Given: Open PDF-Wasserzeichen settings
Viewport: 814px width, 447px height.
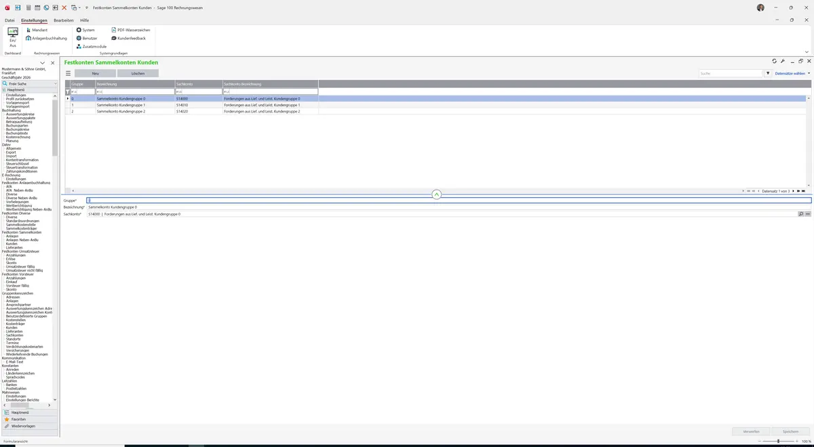Looking at the screenshot, I should [x=130, y=30].
